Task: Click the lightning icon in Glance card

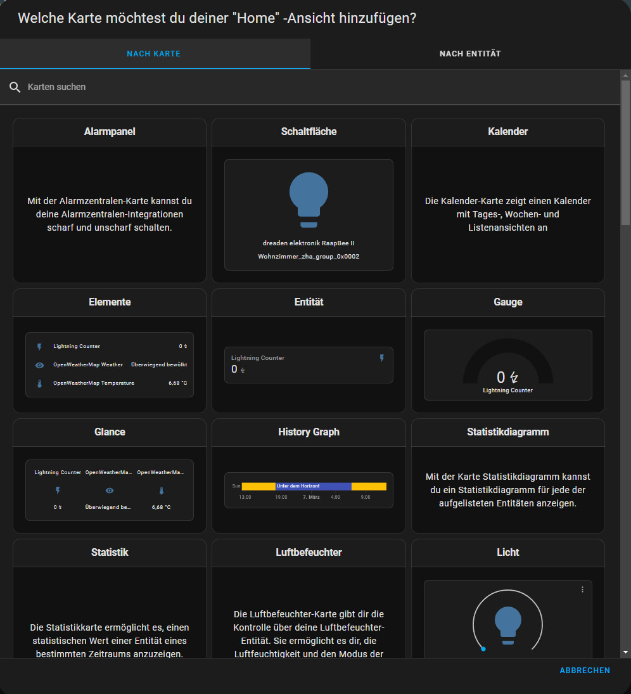Action: (58, 491)
